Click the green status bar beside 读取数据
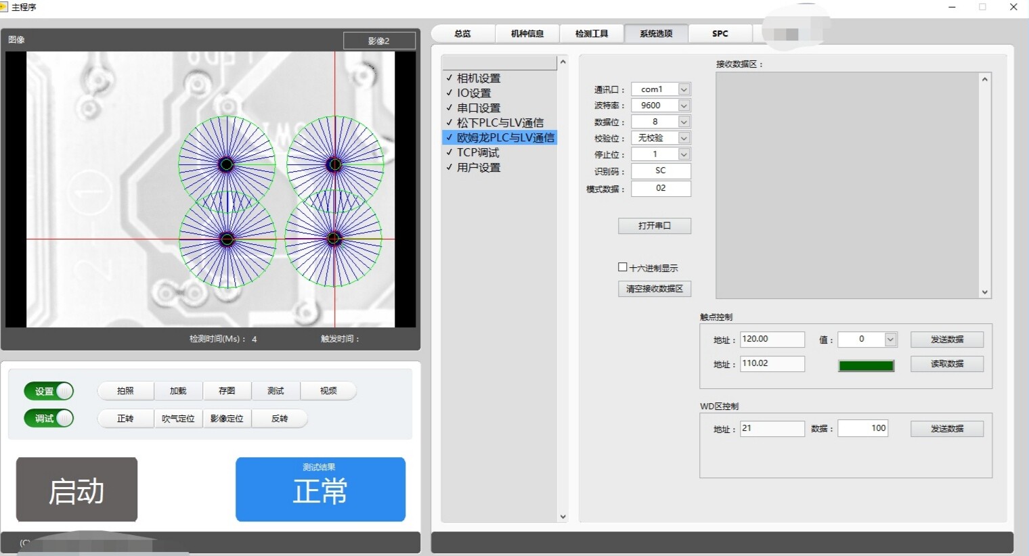 point(866,365)
